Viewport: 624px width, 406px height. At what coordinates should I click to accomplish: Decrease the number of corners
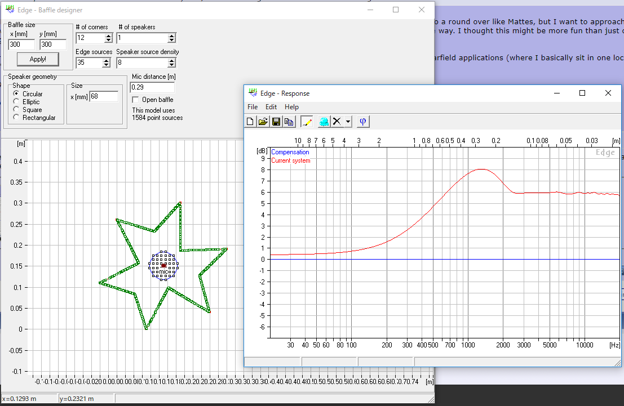tap(109, 40)
